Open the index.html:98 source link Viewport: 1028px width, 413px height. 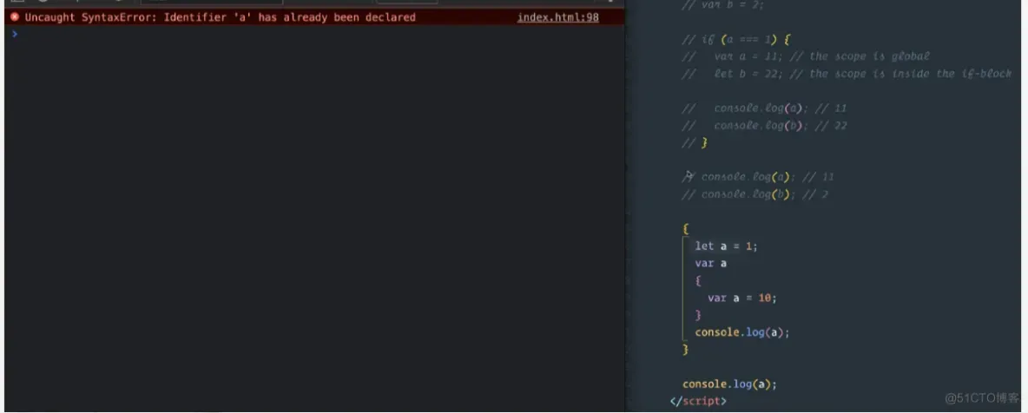tap(558, 17)
